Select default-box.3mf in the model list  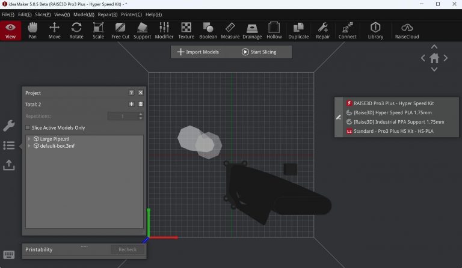point(57,146)
